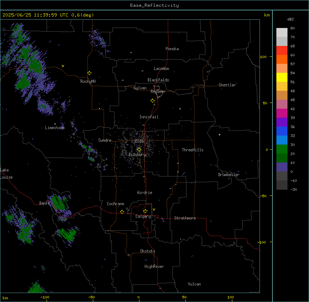Screen dimensions: 309x302
Task: Click the km unit label at top right
Action: (267, 15)
